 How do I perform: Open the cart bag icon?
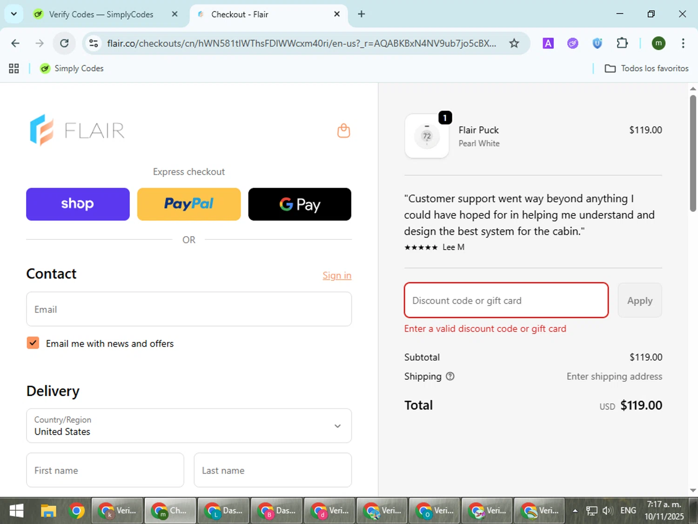click(x=343, y=130)
